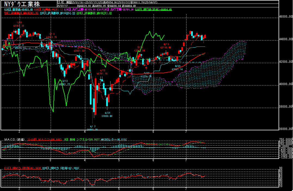Click month 6 on the price chart axis
The image size is (293, 191).
click(153, 132)
